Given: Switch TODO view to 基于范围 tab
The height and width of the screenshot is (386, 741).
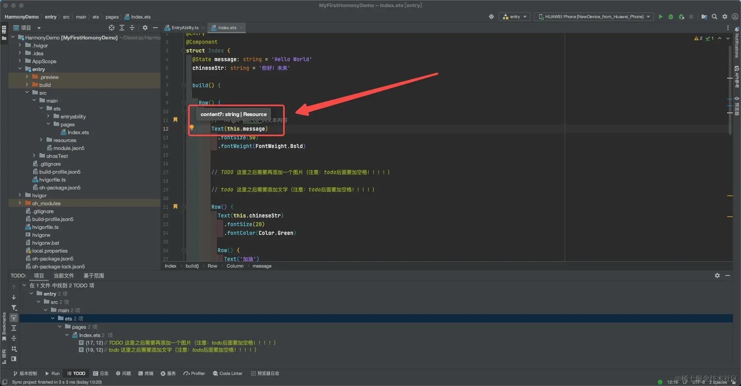Looking at the screenshot, I should pyautogui.click(x=93, y=275).
